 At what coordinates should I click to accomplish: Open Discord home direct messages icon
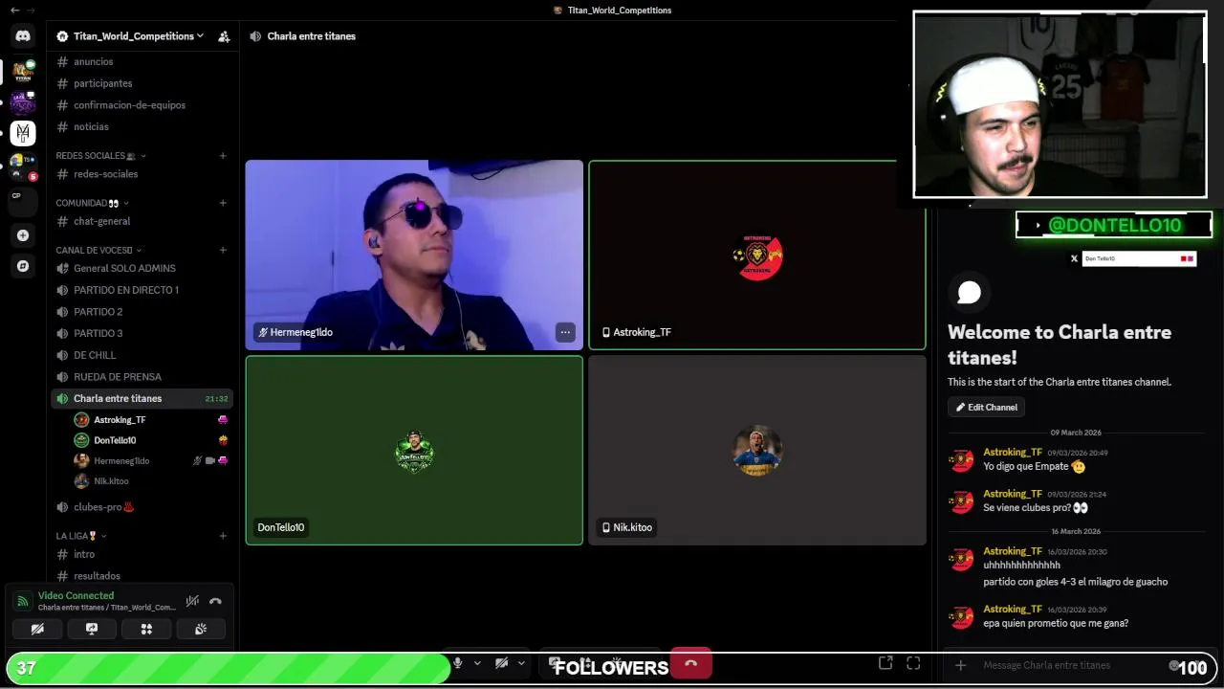coord(23,35)
